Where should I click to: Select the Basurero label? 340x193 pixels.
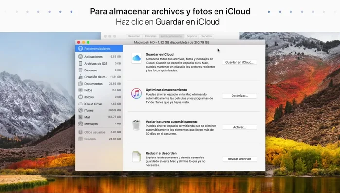(90, 70)
